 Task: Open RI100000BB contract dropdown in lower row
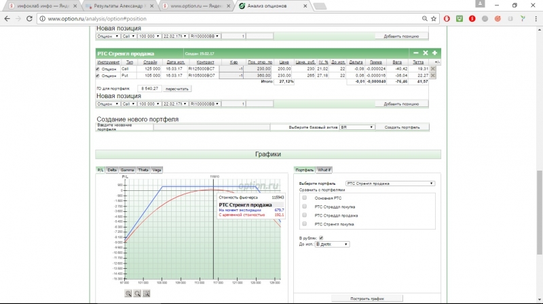point(204,104)
